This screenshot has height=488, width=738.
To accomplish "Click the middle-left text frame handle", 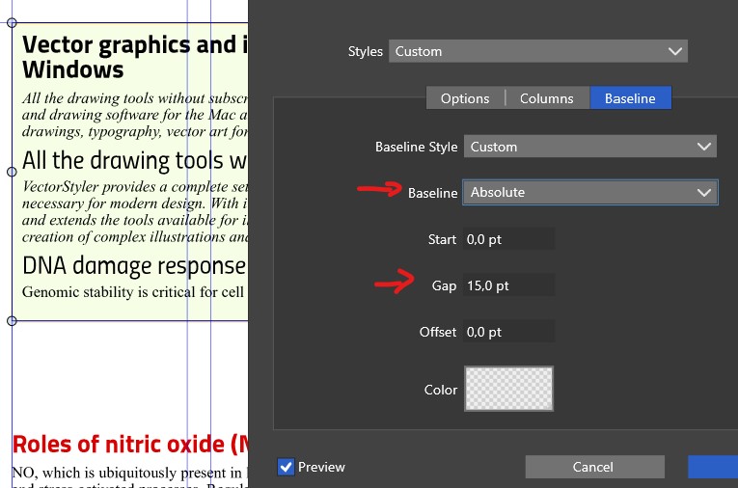I will pyautogui.click(x=13, y=172).
